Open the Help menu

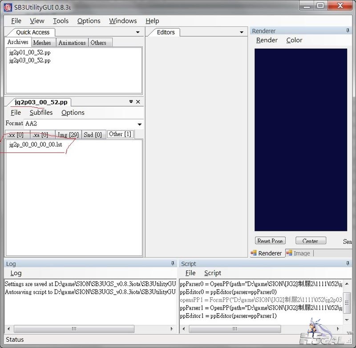(x=152, y=21)
